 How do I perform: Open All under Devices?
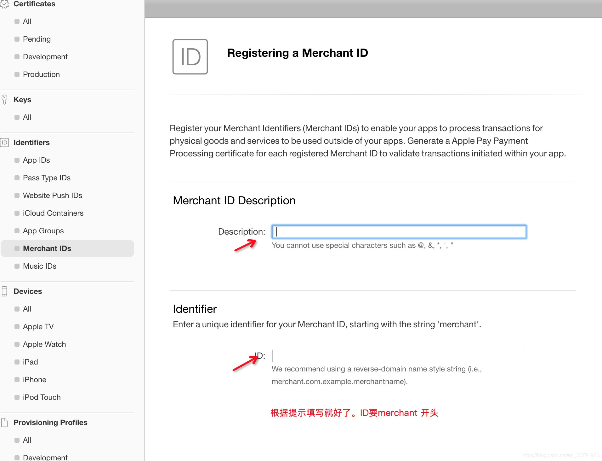pyautogui.click(x=27, y=309)
